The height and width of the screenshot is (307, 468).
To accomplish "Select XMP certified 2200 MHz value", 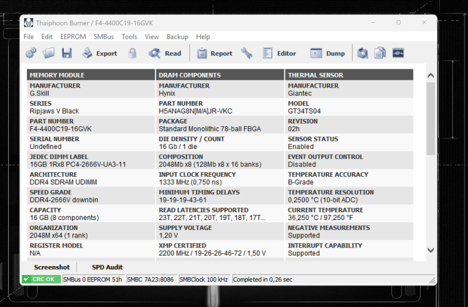I will coord(212,253).
